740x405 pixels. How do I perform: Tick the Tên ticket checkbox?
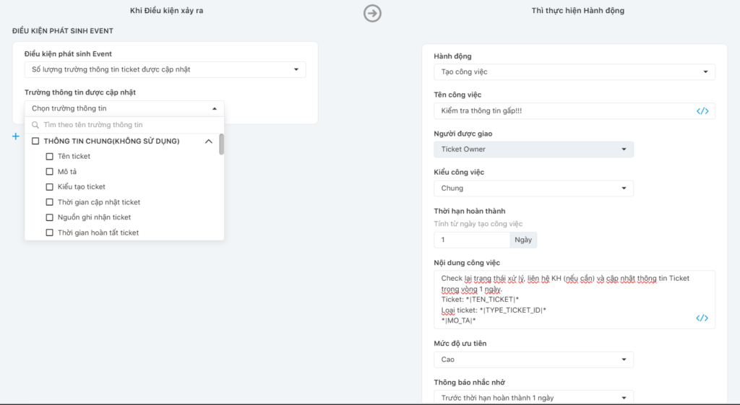[50, 156]
